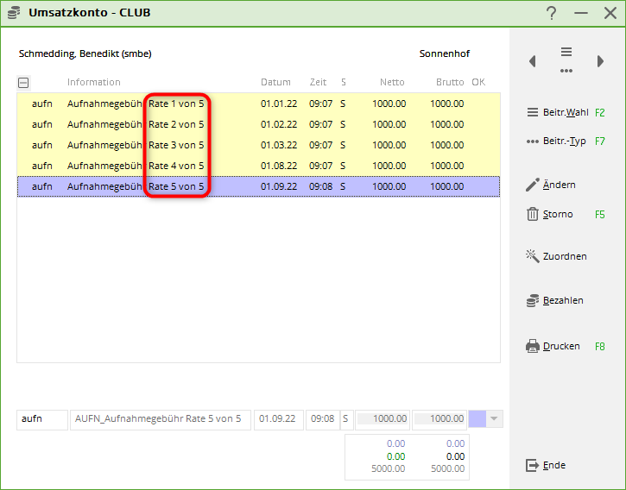The image size is (626, 490).
Task: Click the Drucken printer icon
Action: click(x=532, y=347)
